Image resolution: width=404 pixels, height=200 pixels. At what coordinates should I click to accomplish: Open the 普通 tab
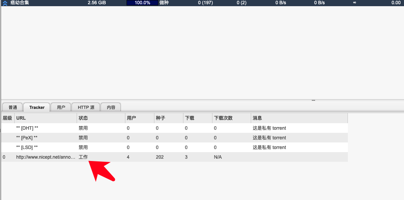13,107
